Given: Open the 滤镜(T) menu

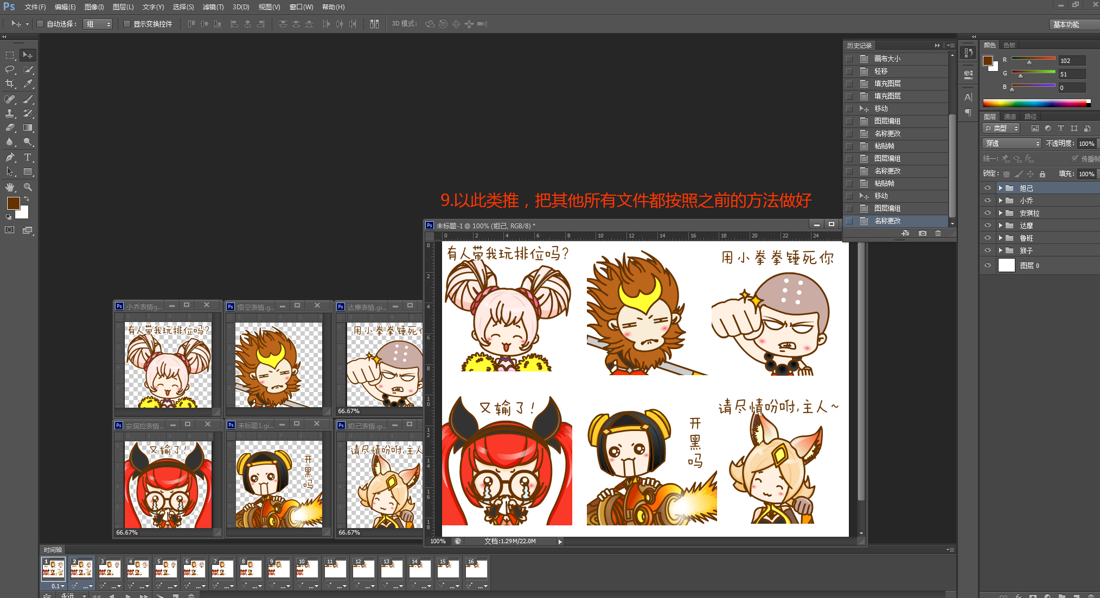Looking at the screenshot, I should pyautogui.click(x=213, y=7).
